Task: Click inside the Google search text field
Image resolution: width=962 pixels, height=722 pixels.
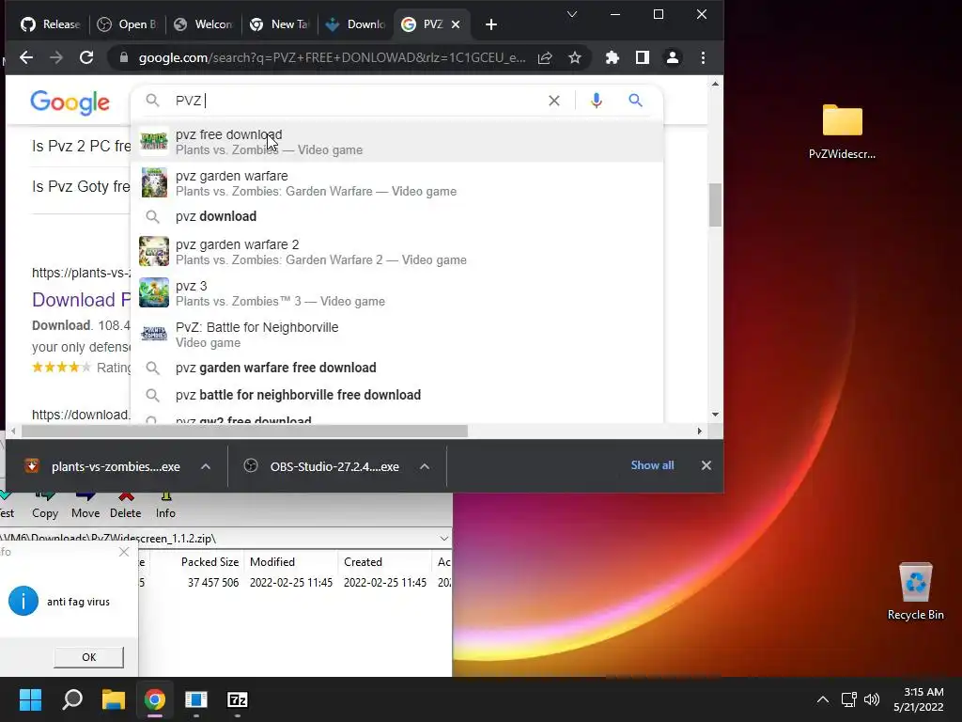Action: (x=356, y=101)
